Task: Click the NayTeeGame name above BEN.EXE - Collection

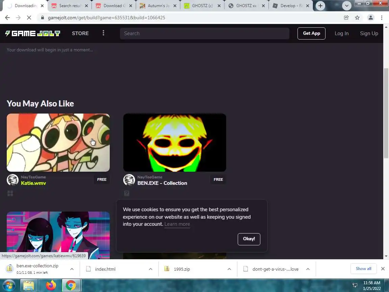Action: click(x=150, y=177)
